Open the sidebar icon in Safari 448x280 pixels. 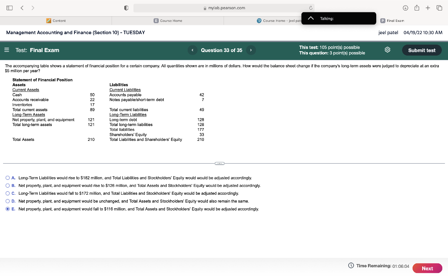tap(9, 7)
